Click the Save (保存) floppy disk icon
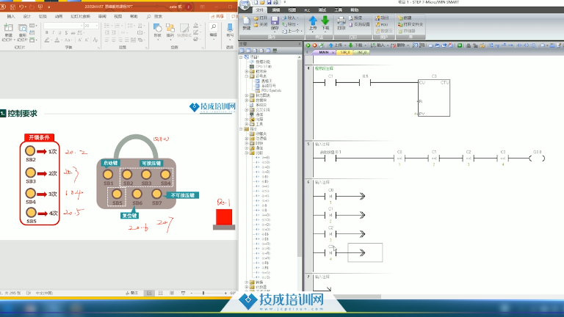 [x=275, y=22]
